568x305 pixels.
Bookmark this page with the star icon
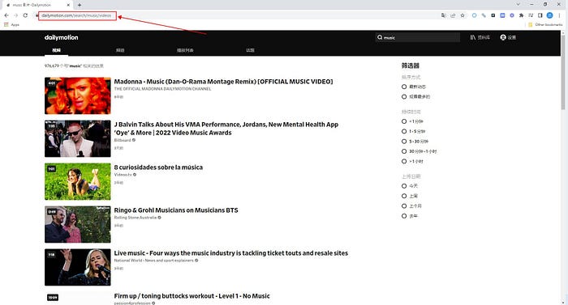pyautogui.click(x=463, y=15)
